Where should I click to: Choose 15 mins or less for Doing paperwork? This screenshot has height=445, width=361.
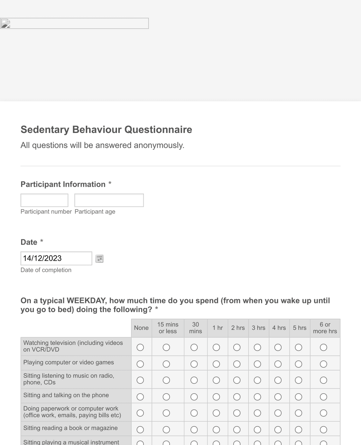(x=166, y=413)
